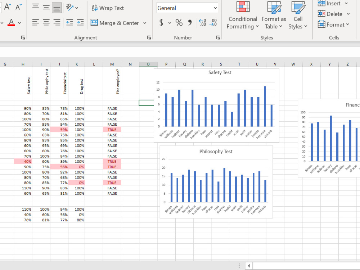
Task: Decrease the cell indent
Action: click(x=69, y=22)
